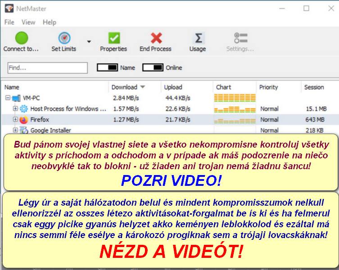Click Host Process download 1.57 MB/s
This screenshot has height=270, width=339.
tap(126, 109)
